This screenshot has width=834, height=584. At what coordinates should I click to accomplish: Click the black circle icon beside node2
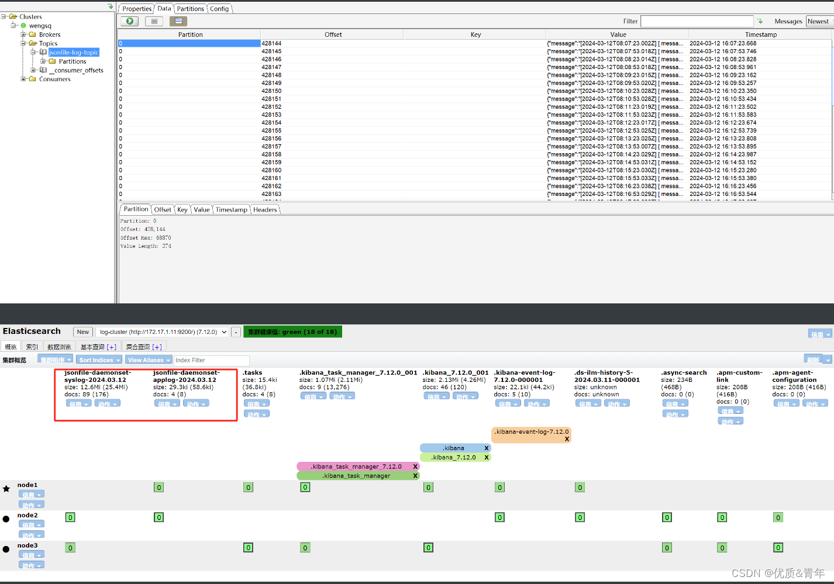[x=6, y=519]
